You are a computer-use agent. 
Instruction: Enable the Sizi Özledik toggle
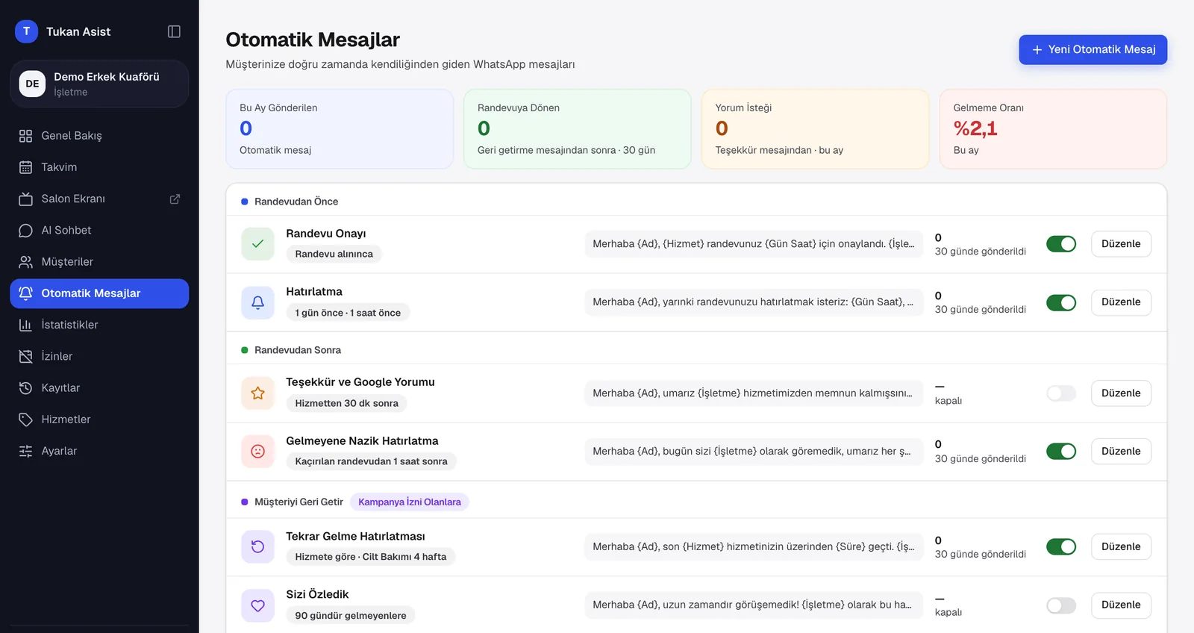click(1061, 605)
